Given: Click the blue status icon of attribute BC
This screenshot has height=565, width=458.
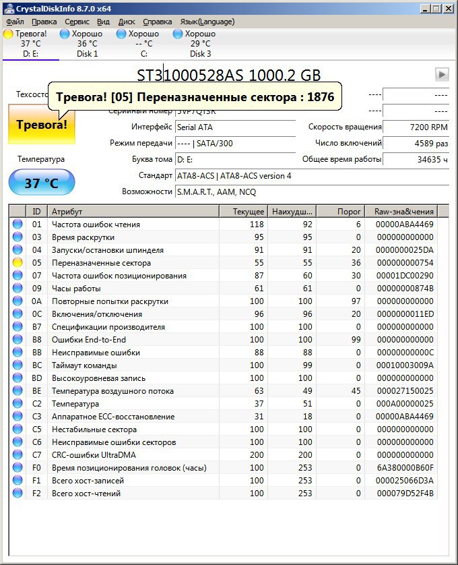Looking at the screenshot, I should point(18,365).
